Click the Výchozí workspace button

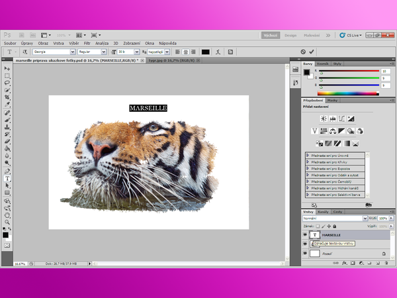(270, 34)
